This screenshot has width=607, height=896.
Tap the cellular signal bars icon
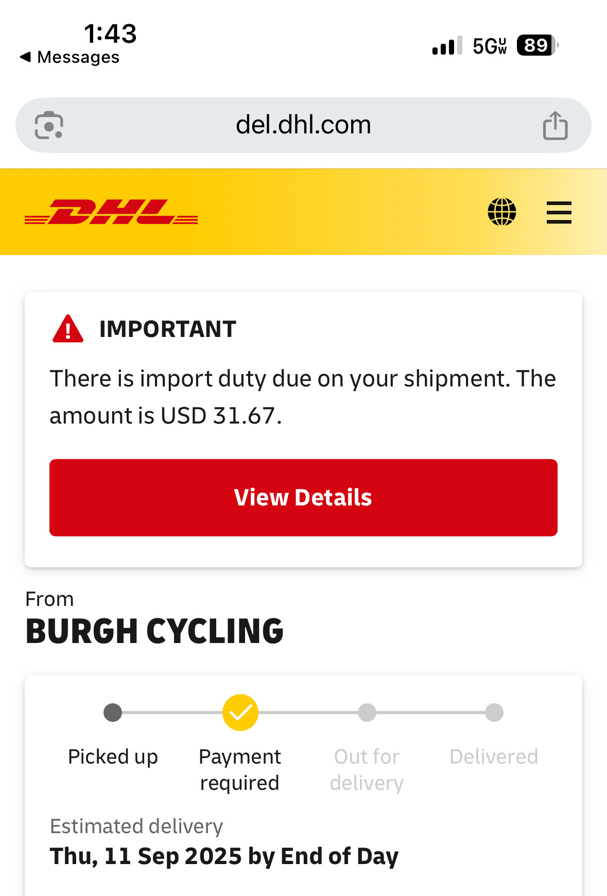(x=447, y=46)
